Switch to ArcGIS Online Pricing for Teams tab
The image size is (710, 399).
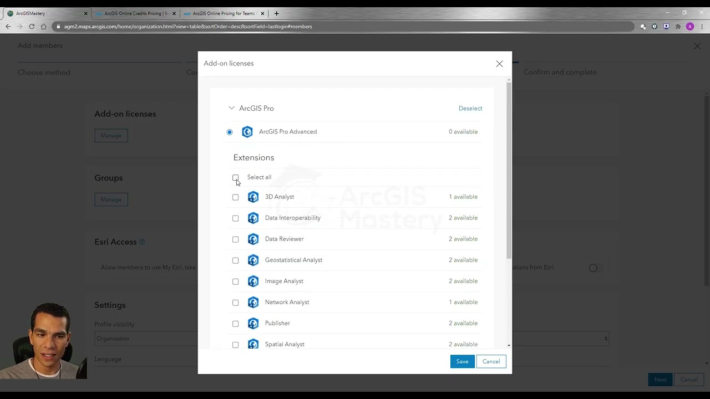(x=224, y=13)
